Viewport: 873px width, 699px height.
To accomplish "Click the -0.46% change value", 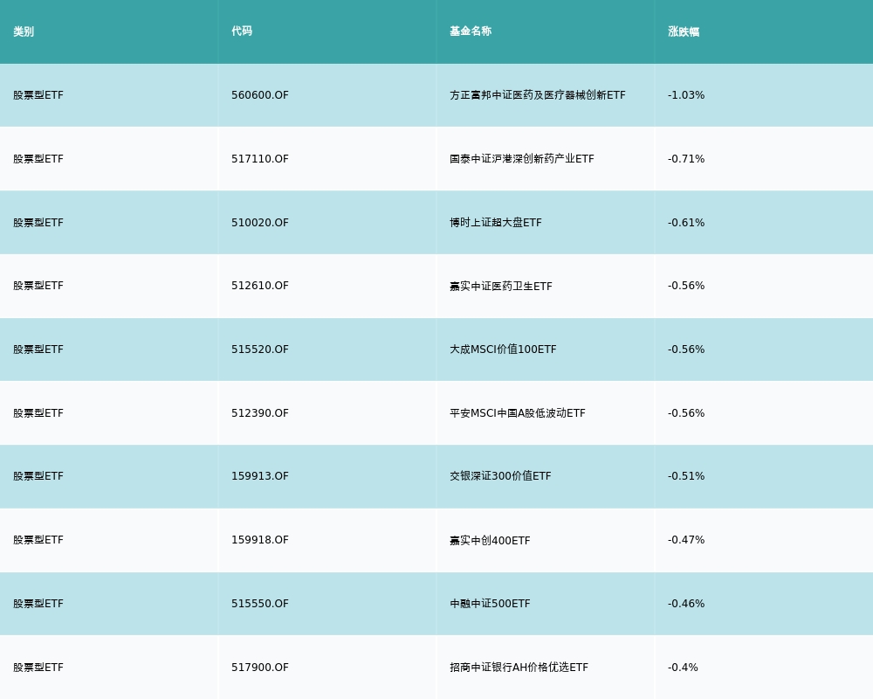I will (x=686, y=604).
